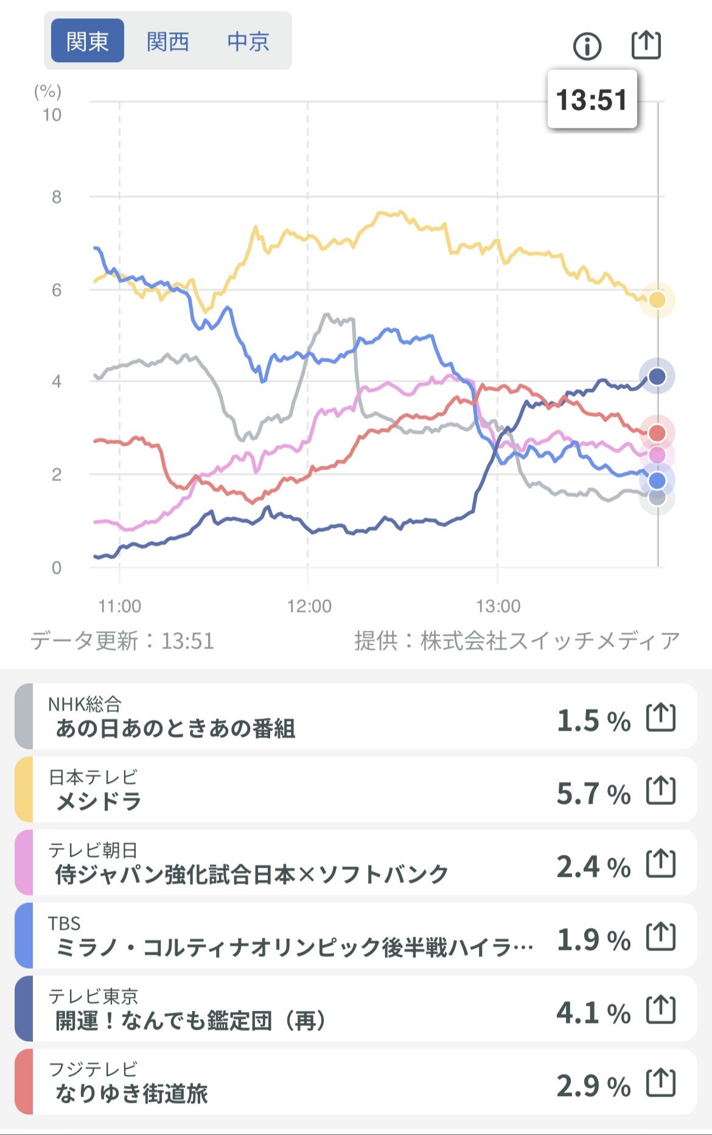
Task: Click the 13:51 time tooltip
Action: (592, 100)
